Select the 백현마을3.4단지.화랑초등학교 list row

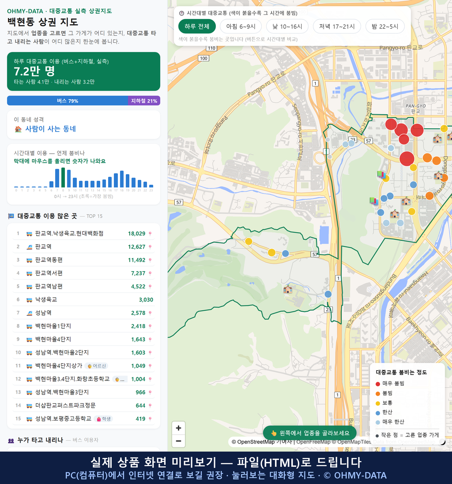83,379
